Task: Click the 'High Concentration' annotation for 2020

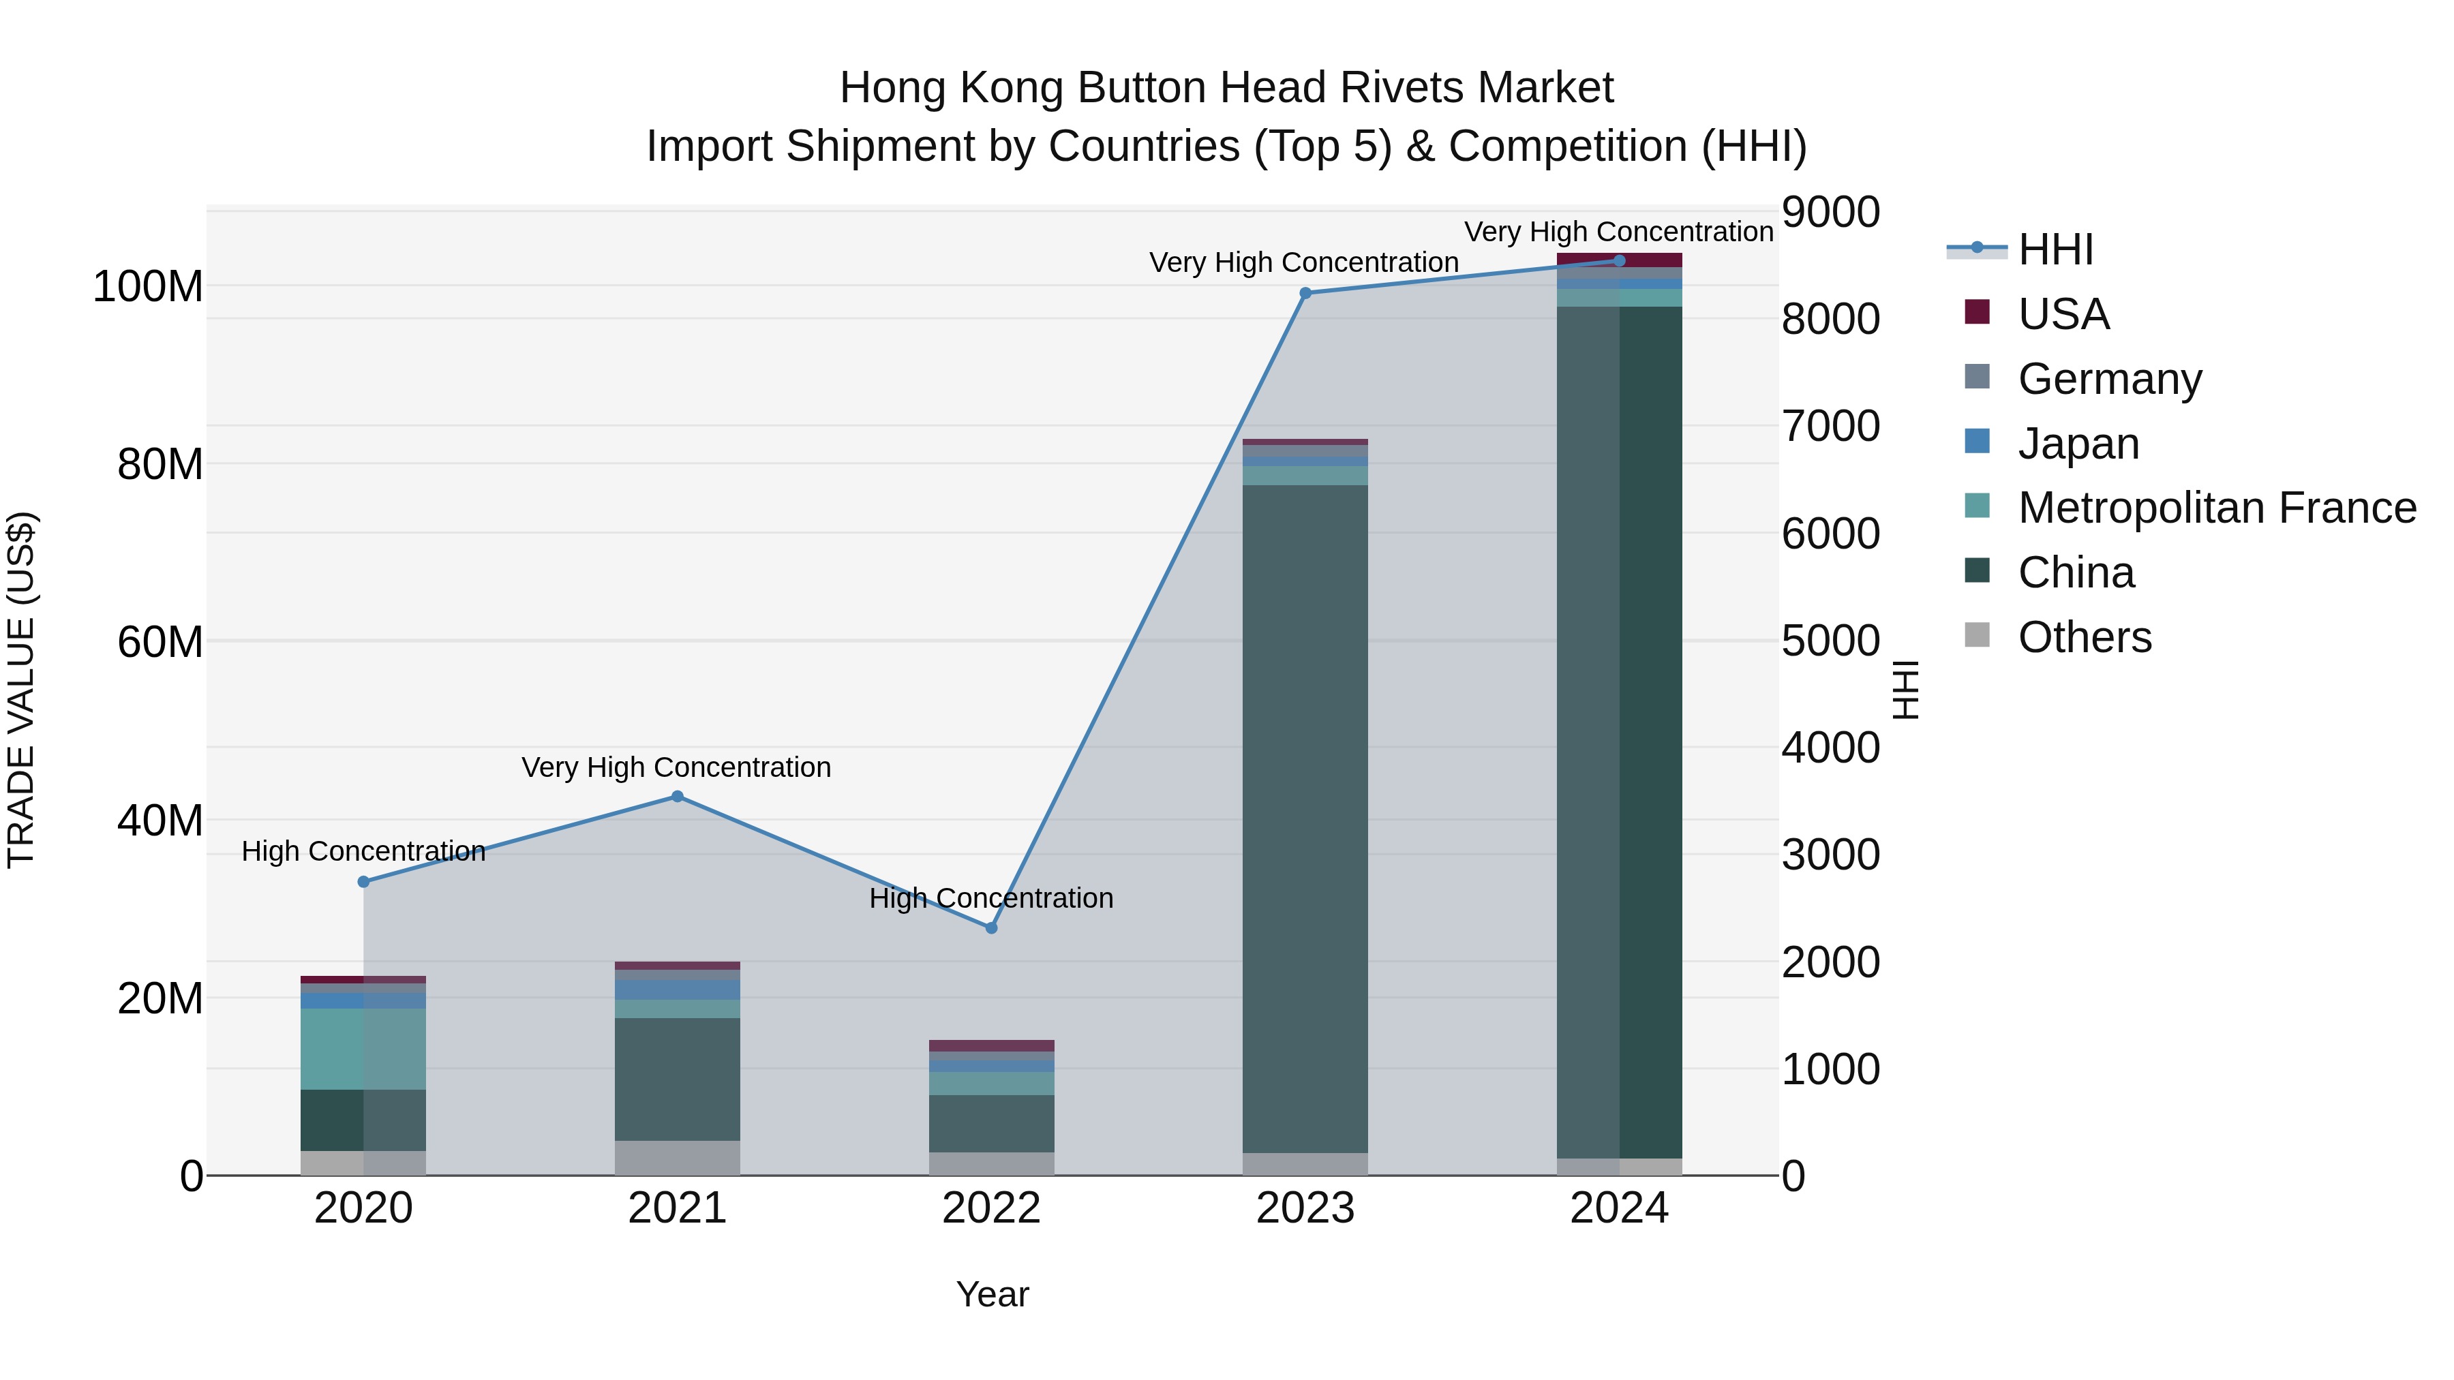Action: click(x=364, y=851)
